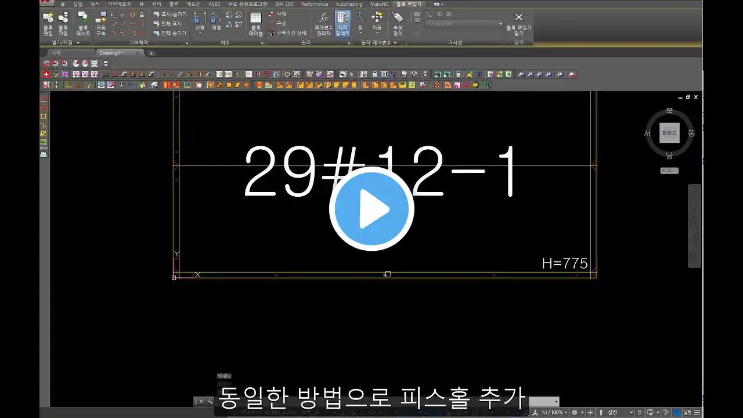Click the navigation bar on the right edge

tap(694, 226)
